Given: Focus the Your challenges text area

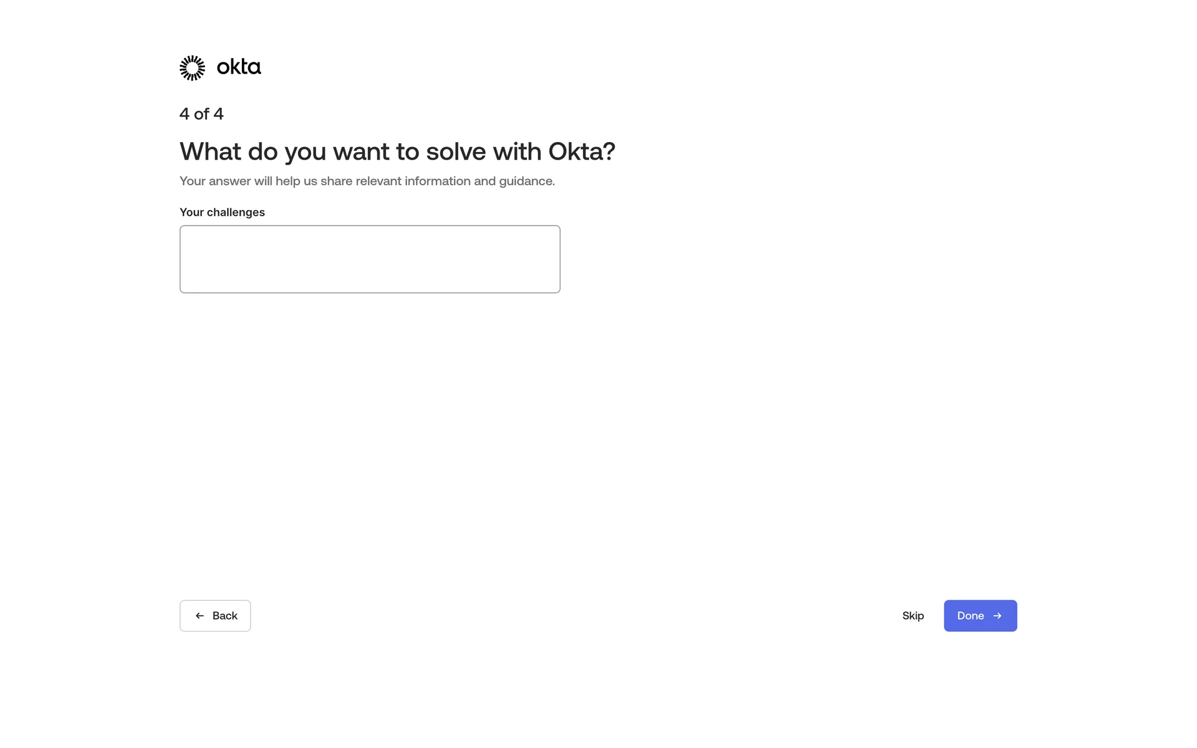Looking at the screenshot, I should [370, 259].
